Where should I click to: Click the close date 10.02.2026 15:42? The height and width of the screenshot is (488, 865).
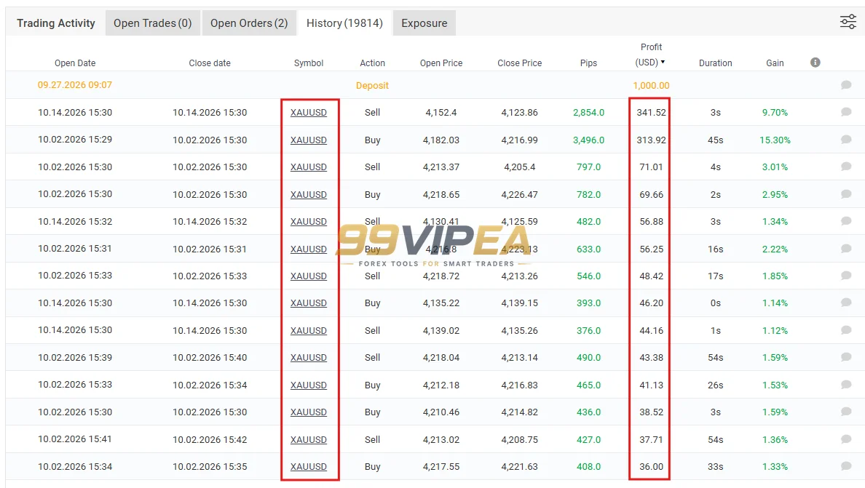coord(210,439)
